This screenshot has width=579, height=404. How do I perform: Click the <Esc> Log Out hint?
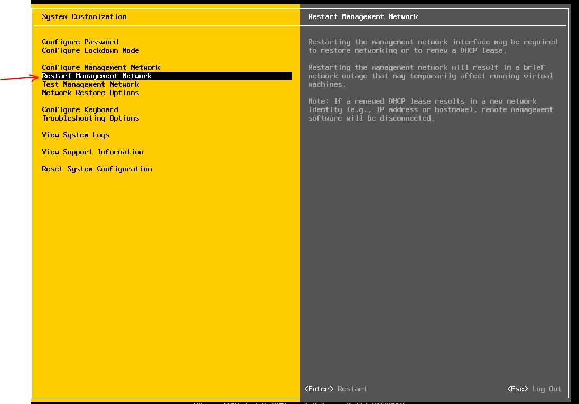tap(534, 389)
